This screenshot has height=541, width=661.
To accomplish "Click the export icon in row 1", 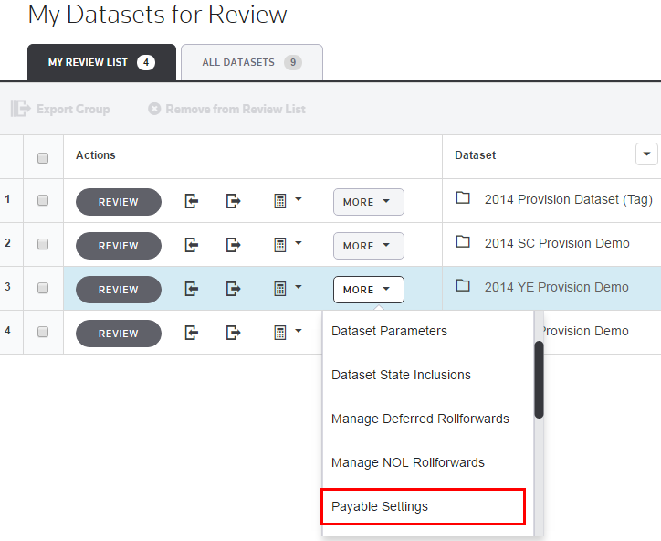I will point(234,201).
